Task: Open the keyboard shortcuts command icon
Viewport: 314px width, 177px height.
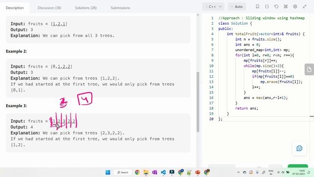Action: 286,6
